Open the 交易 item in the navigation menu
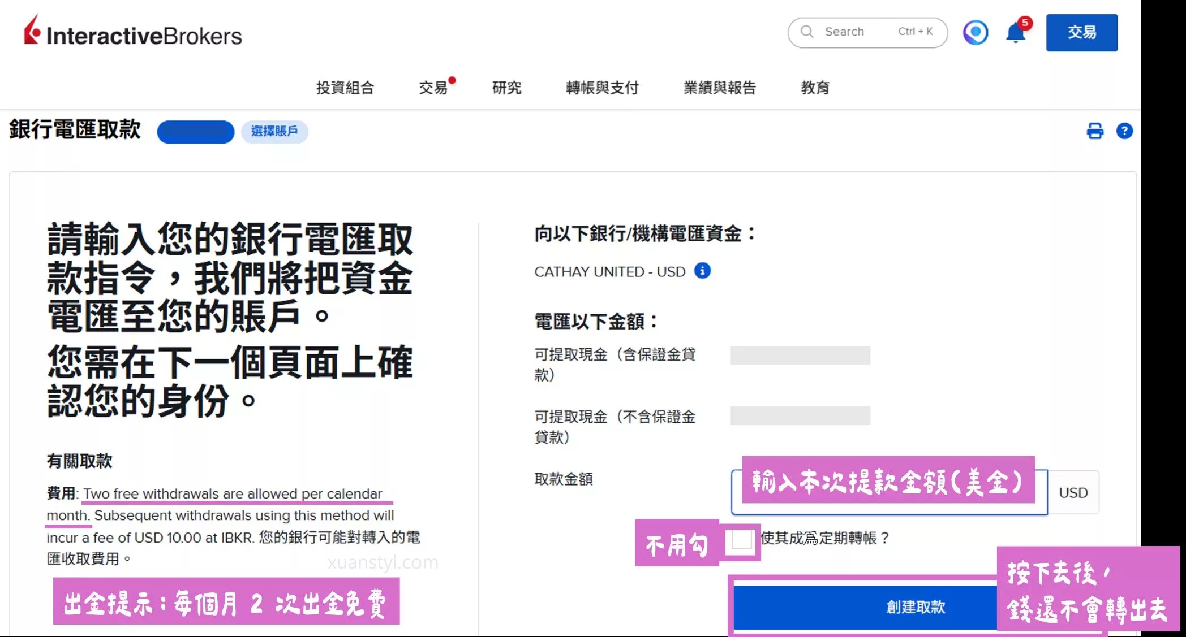 click(433, 88)
